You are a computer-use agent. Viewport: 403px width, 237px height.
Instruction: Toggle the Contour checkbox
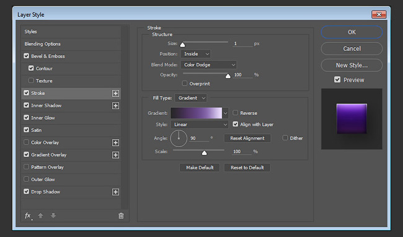click(31, 68)
